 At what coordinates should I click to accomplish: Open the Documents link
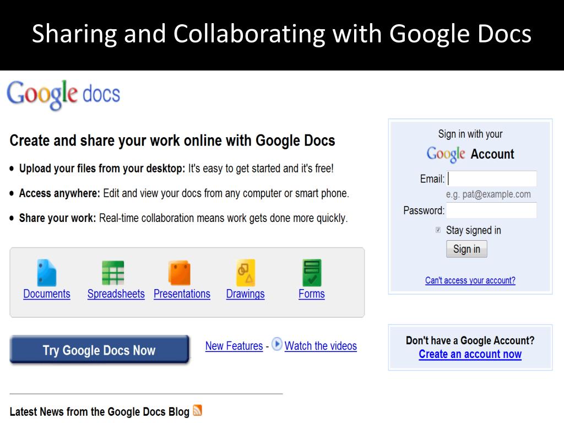(x=47, y=294)
